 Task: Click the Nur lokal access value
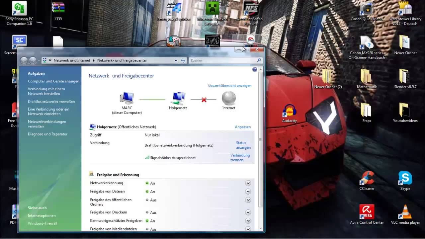(152, 135)
